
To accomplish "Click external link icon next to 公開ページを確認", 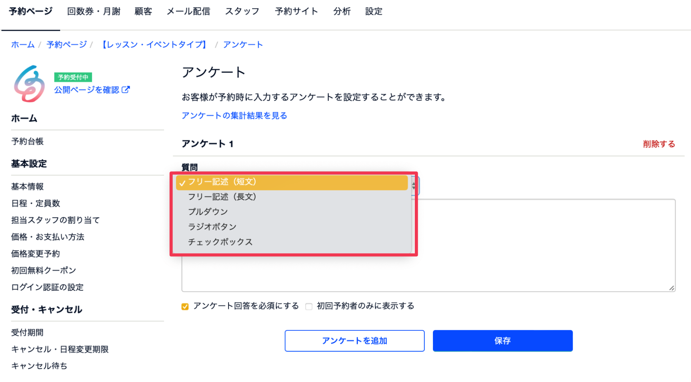I will point(126,90).
